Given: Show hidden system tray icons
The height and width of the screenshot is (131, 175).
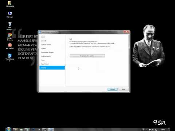Looking at the screenshot, I should point(147,130).
